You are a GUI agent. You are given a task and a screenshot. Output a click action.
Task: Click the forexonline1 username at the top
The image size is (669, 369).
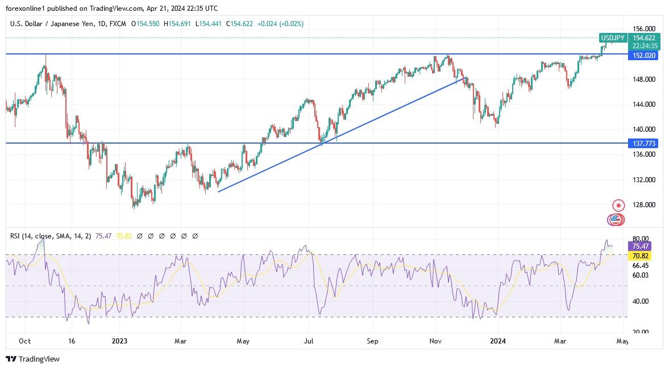pyautogui.click(x=25, y=9)
